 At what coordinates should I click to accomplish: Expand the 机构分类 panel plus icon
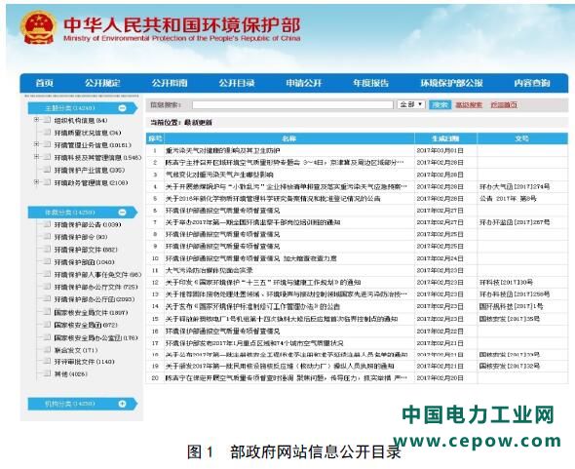click(123, 404)
